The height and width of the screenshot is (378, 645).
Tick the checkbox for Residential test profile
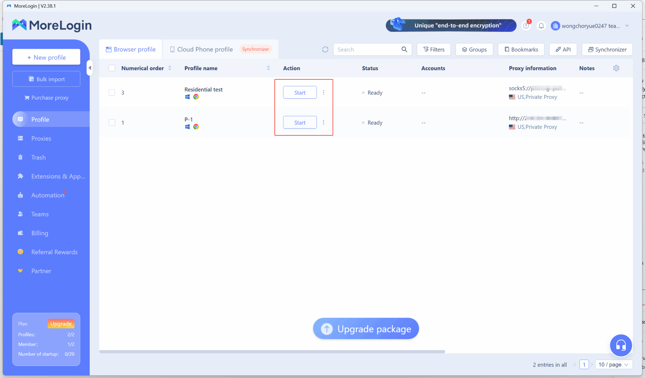click(112, 92)
